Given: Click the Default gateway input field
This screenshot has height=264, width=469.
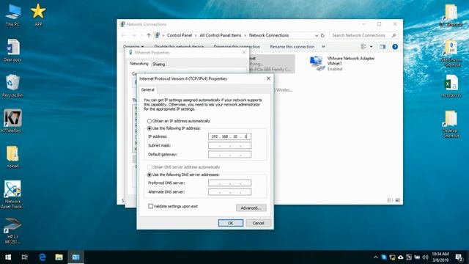Looking at the screenshot, I should (229, 155).
